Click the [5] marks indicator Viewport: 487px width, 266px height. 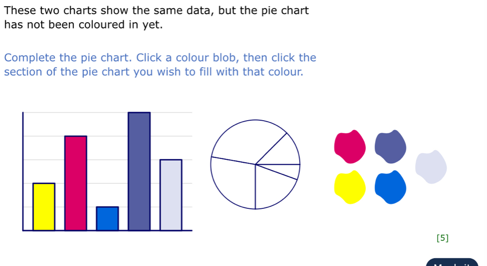[x=442, y=238]
